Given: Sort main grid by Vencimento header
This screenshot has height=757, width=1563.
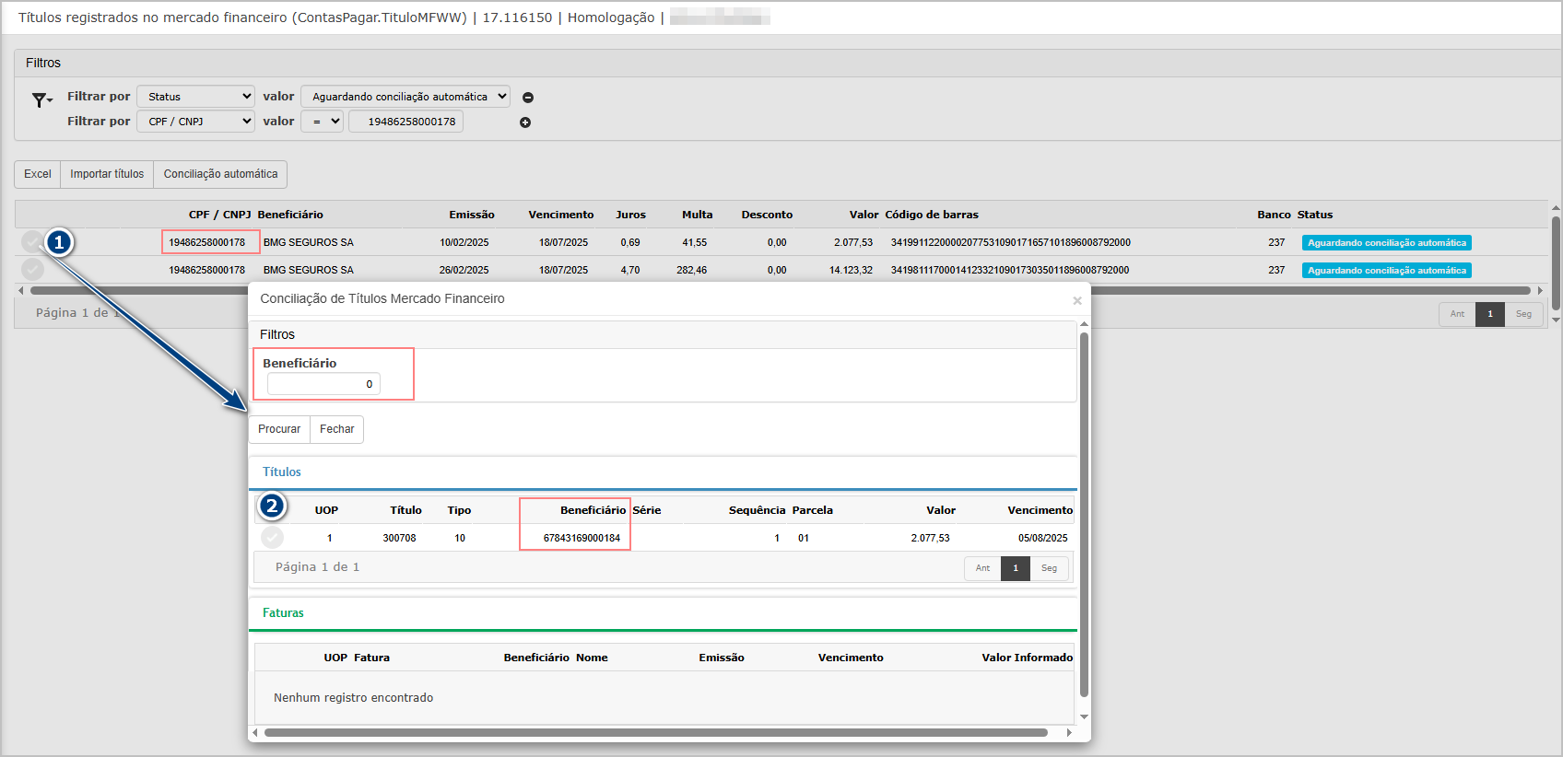Looking at the screenshot, I should coord(561,215).
